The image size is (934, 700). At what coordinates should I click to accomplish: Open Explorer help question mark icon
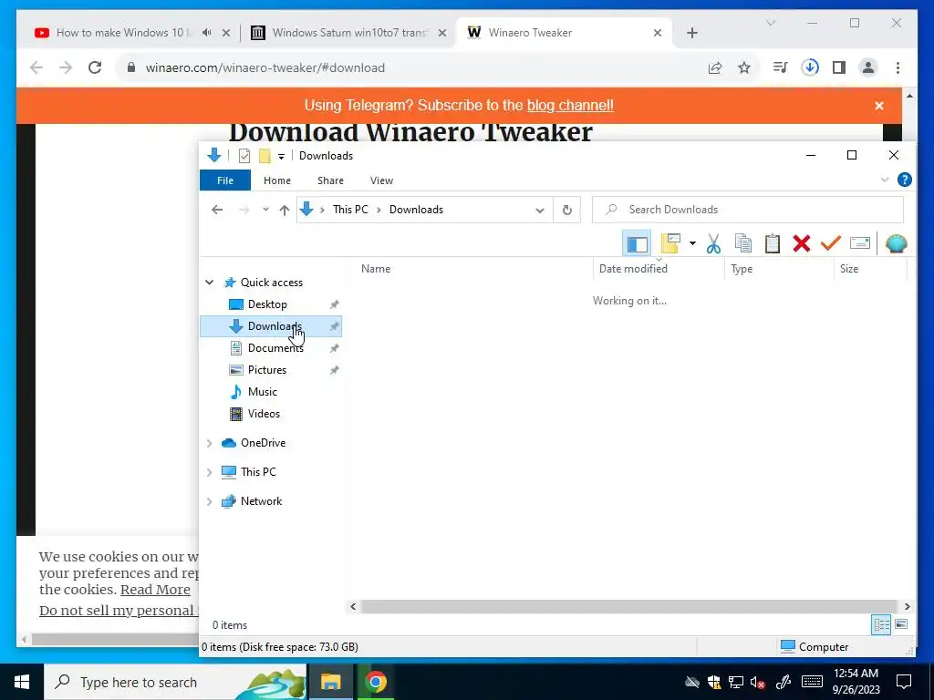coord(904,180)
